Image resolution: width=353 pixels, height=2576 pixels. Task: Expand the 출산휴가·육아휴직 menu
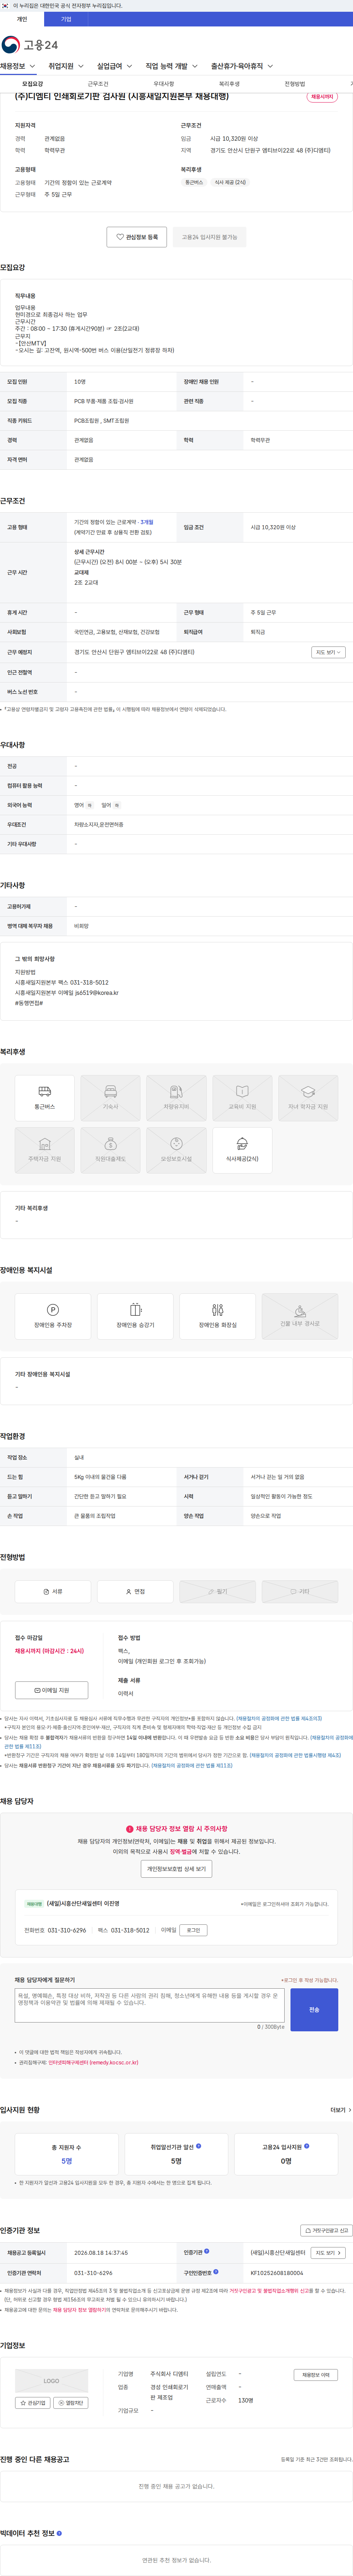click(242, 66)
